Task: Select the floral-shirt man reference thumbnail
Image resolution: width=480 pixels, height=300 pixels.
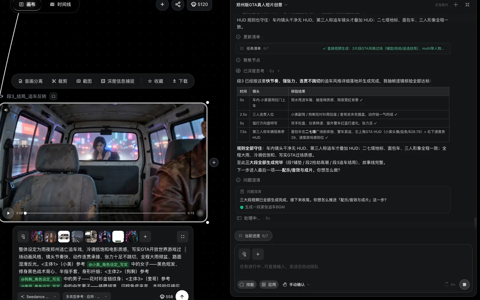Action: pos(37,237)
